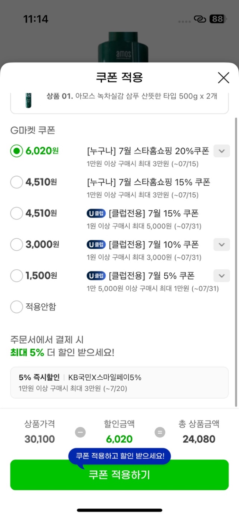Tap the U클럽 badge on 10% coupon
This screenshot has width=239, height=517.
96,245
